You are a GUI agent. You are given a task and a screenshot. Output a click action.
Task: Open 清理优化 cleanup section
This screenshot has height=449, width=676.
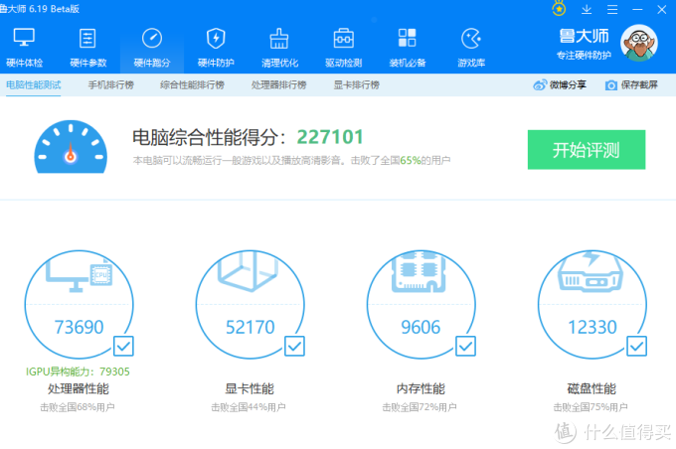[279, 48]
